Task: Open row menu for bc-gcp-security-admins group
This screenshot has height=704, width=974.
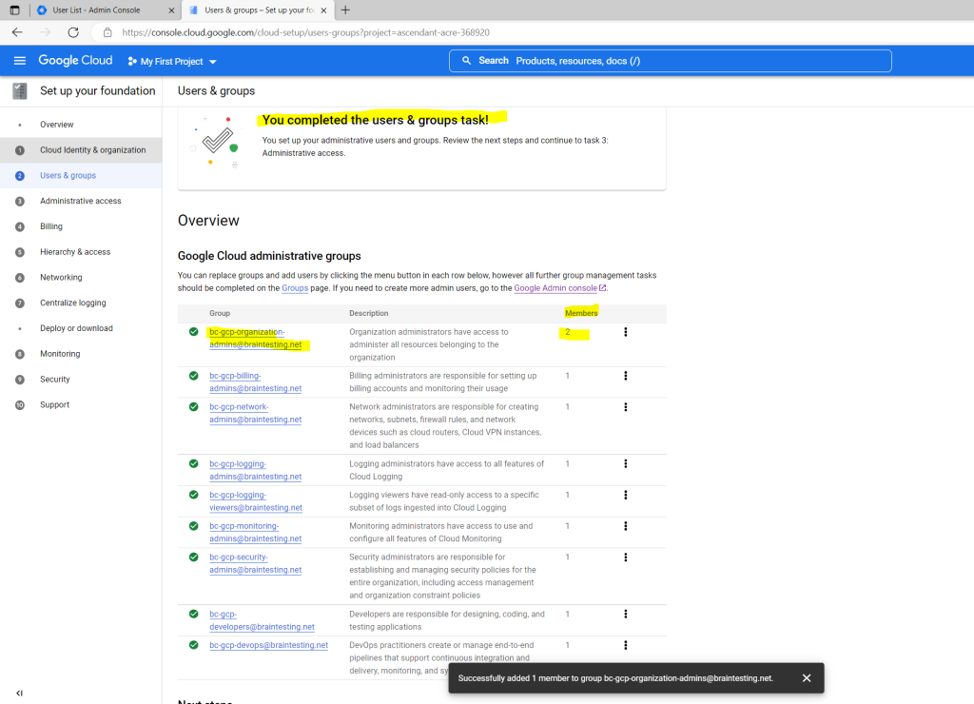Action: (626, 557)
